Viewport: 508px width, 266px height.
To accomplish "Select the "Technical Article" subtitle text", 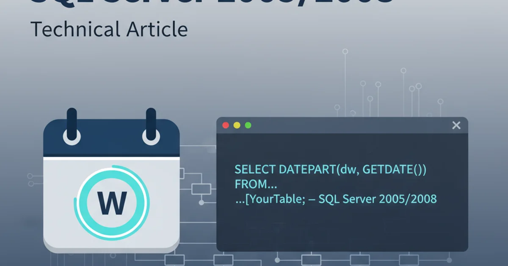I will tap(109, 29).
